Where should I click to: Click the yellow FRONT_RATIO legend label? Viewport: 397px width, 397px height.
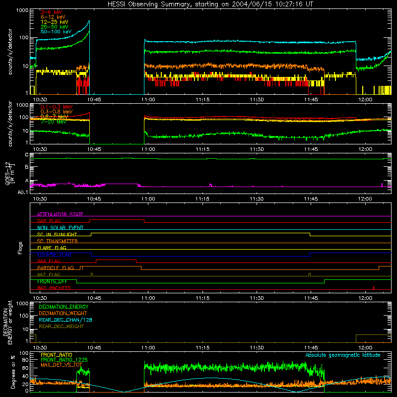point(57,355)
